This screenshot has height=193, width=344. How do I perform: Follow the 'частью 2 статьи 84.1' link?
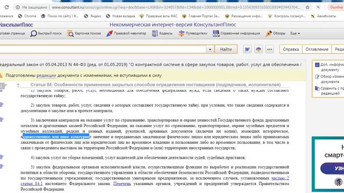coord(280,179)
